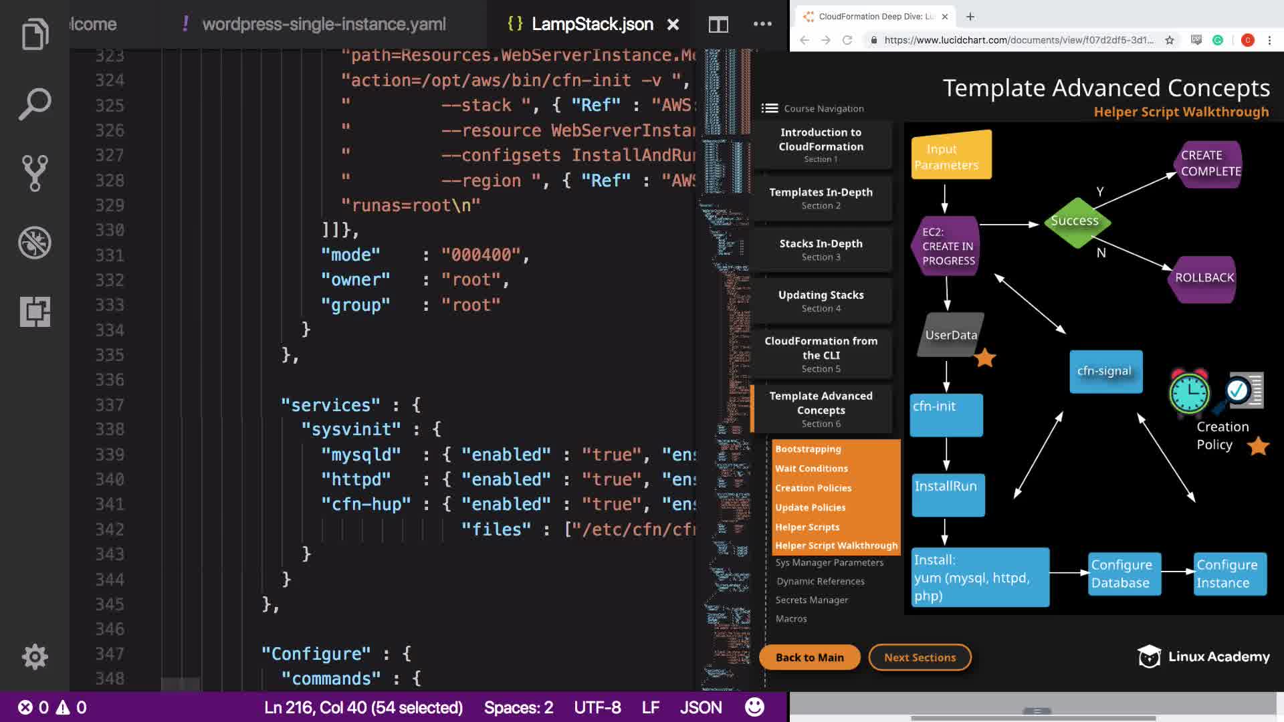Open Sys Manager Parameters lesson
Viewport: 1284px width, 722px height.
point(829,563)
